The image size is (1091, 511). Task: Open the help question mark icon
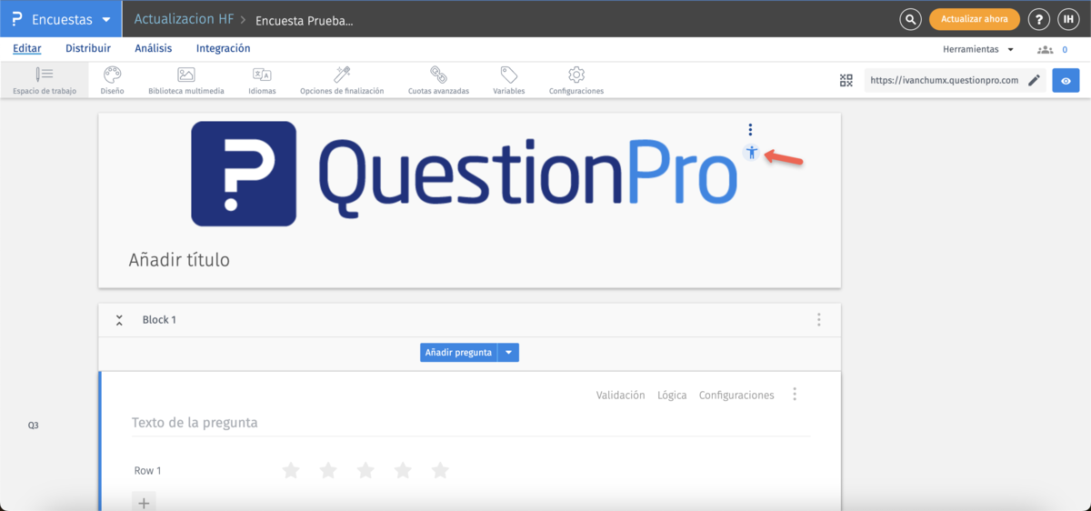point(1038,19)
